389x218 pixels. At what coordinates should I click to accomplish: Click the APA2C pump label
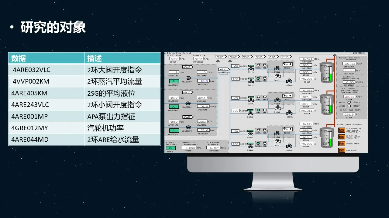187,92
